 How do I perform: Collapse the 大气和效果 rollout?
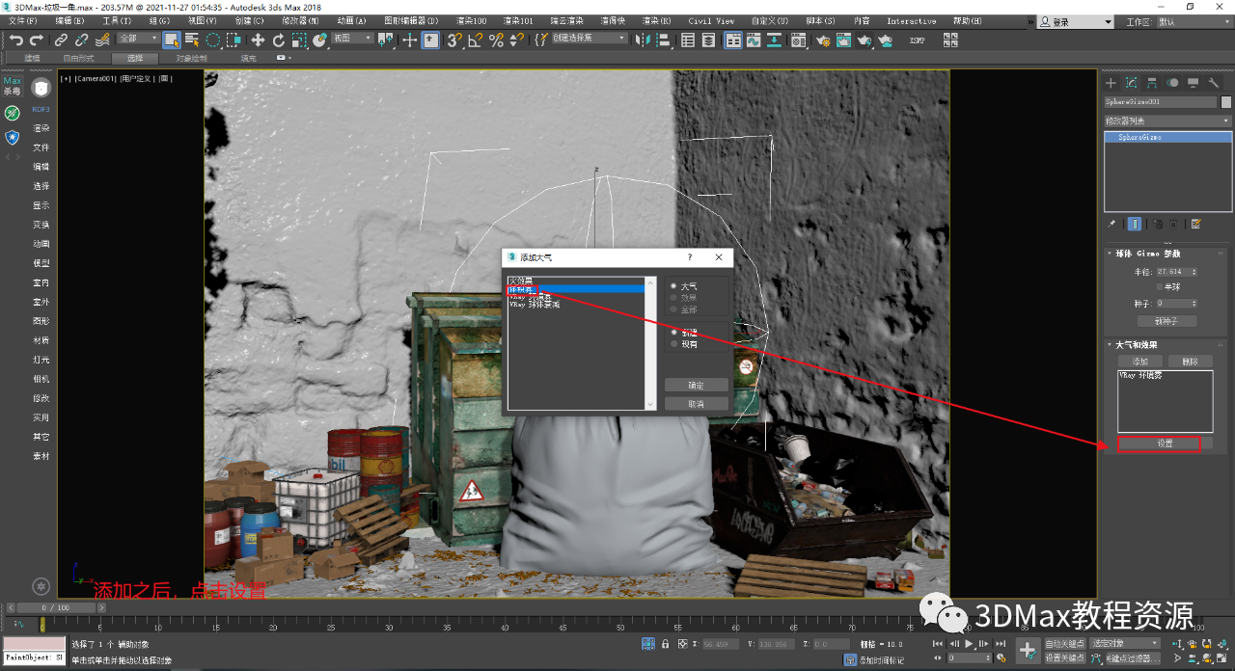tap(1137, 344)
